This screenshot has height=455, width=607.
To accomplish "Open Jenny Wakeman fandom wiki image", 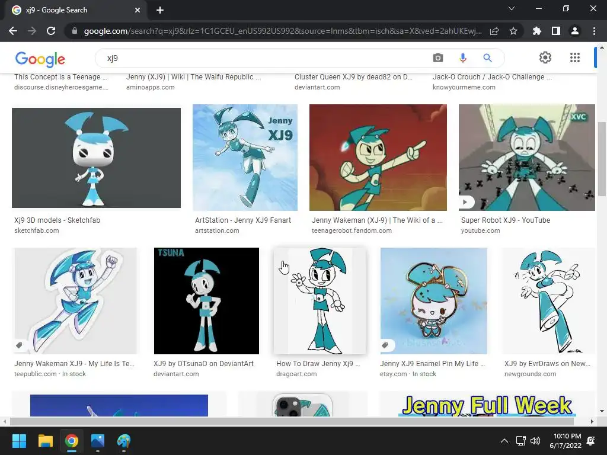I will pos(378,158).
